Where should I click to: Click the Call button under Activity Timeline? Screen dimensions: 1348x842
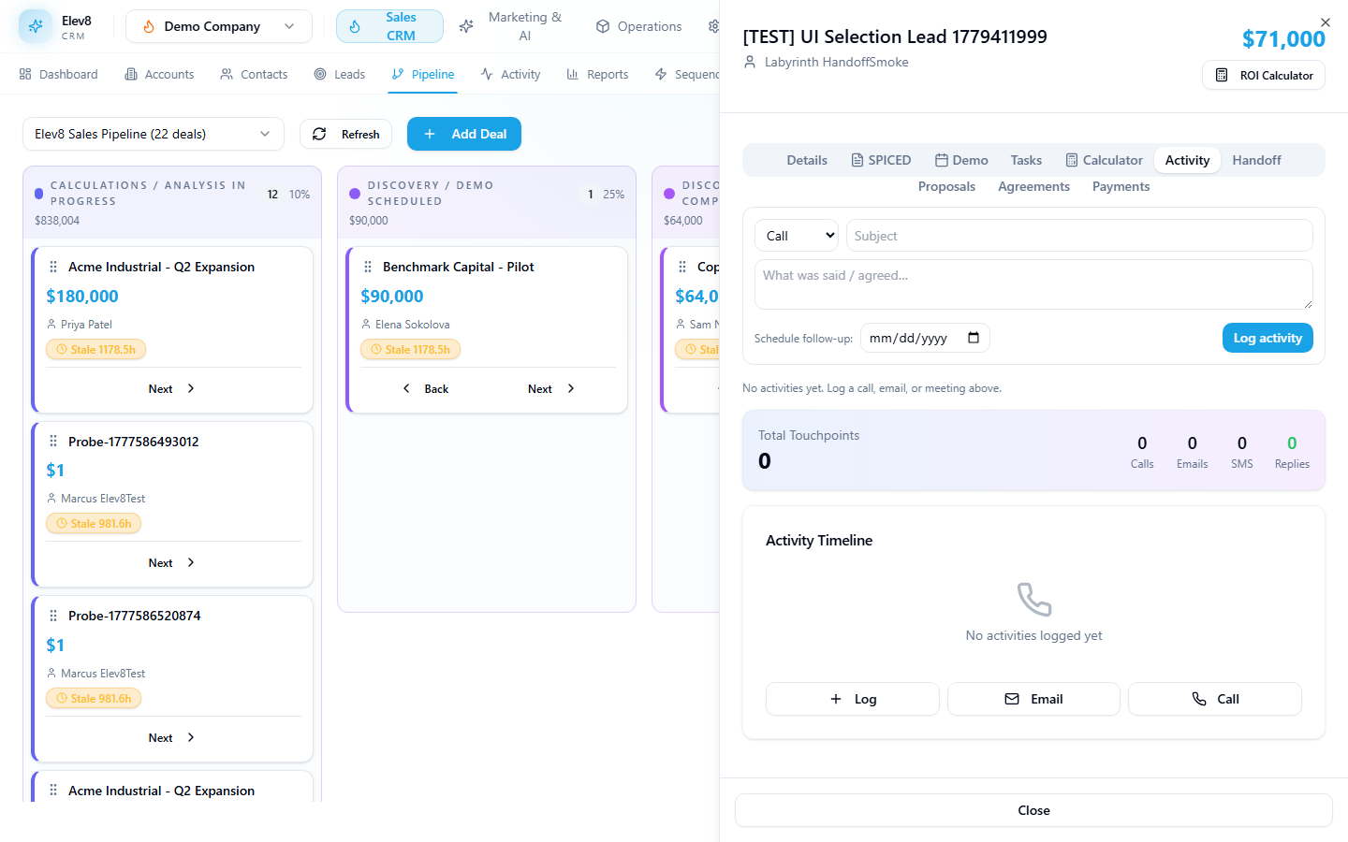1215,699
